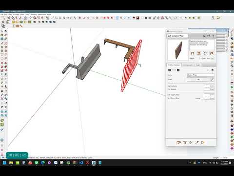Open the Camera menu

pos(16,15)
